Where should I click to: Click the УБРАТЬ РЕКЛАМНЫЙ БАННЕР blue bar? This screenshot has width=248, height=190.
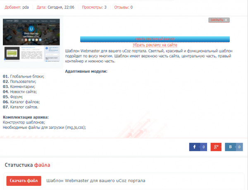click(x=155, y=39)
